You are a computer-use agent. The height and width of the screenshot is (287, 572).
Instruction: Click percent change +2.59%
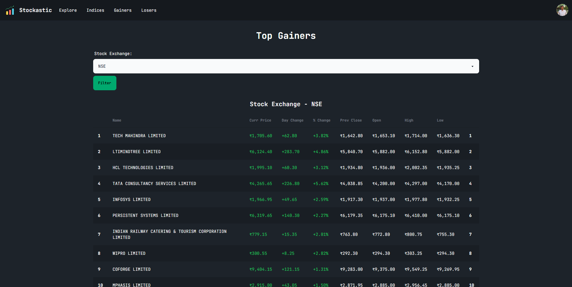tap(321, 199)
